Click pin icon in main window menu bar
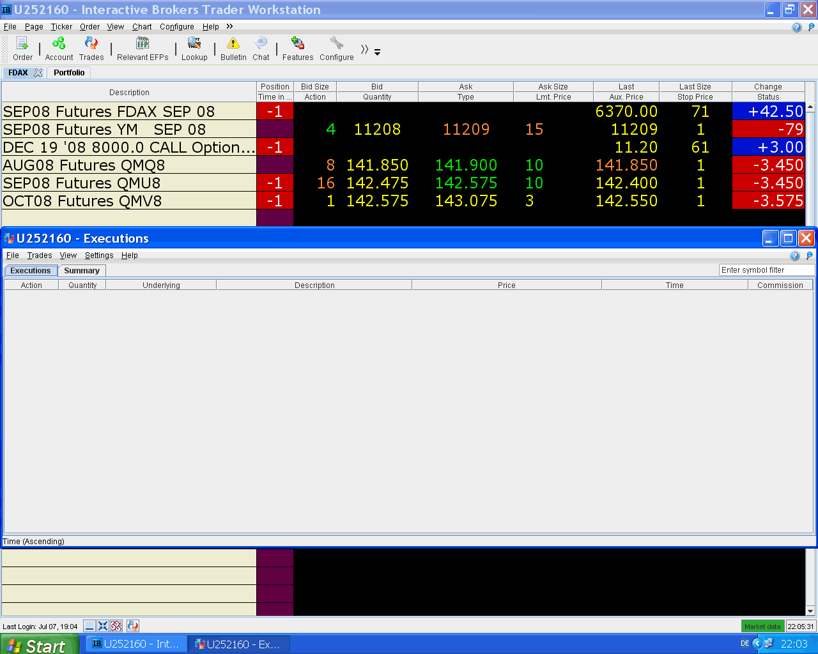This screenshot has height=654, width=818. [x=812, y=27]
